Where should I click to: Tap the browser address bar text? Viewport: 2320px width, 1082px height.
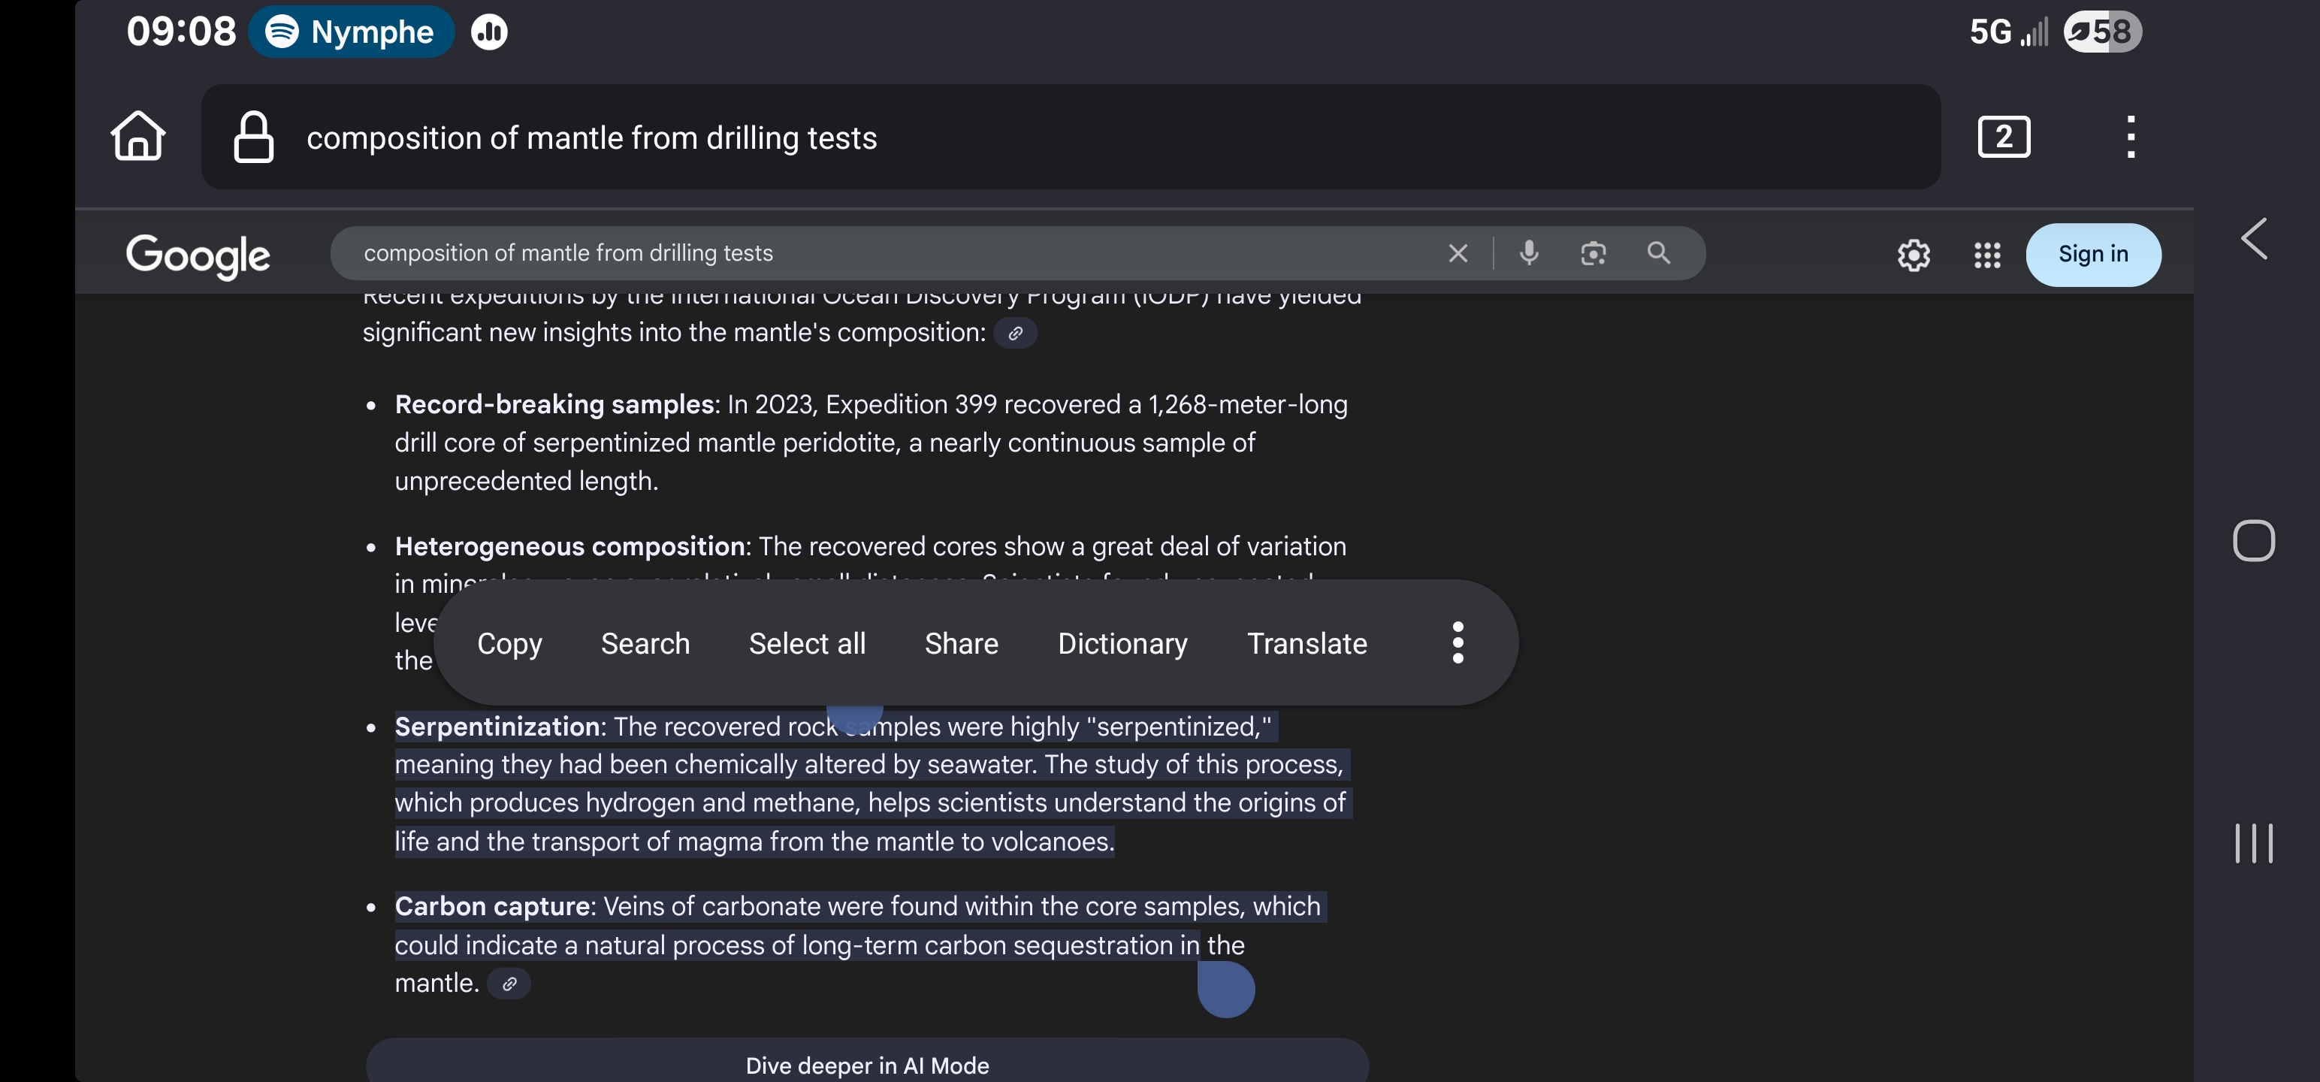pos(592,138)
